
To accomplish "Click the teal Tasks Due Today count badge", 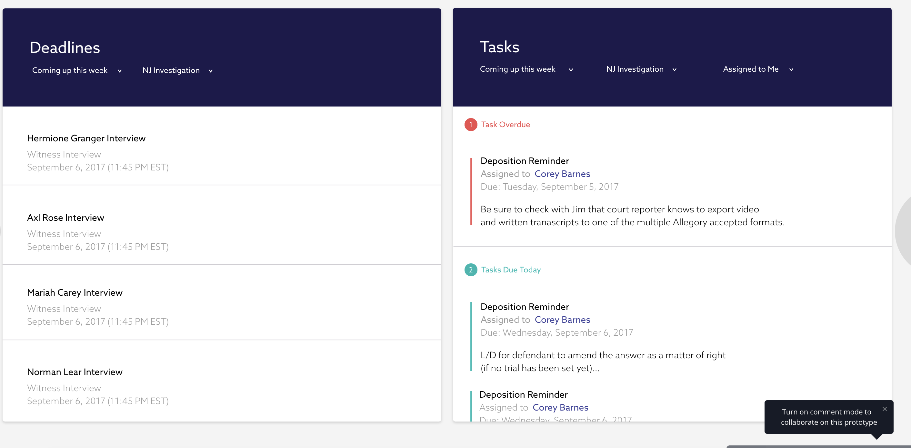I will [x=471, y=270].
